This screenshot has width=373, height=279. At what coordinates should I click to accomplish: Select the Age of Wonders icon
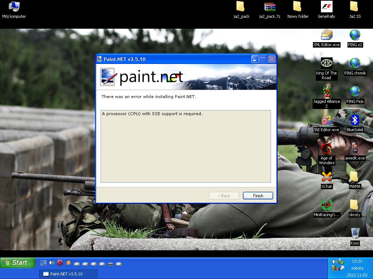point(326,149)
